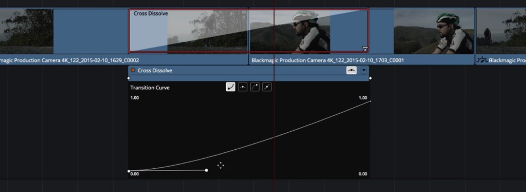Select the clip named 1703_C0001
Screen dimensions: 526x192
327,60
